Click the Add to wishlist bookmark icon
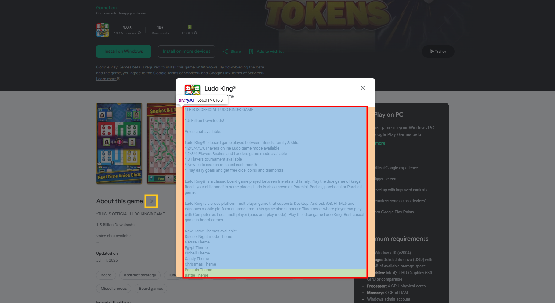Viewport: 555px width, 303px height. [251, 51]
